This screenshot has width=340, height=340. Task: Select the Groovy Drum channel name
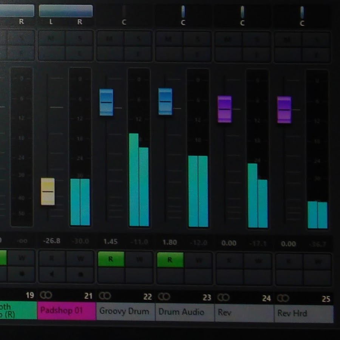click(126, 312)
